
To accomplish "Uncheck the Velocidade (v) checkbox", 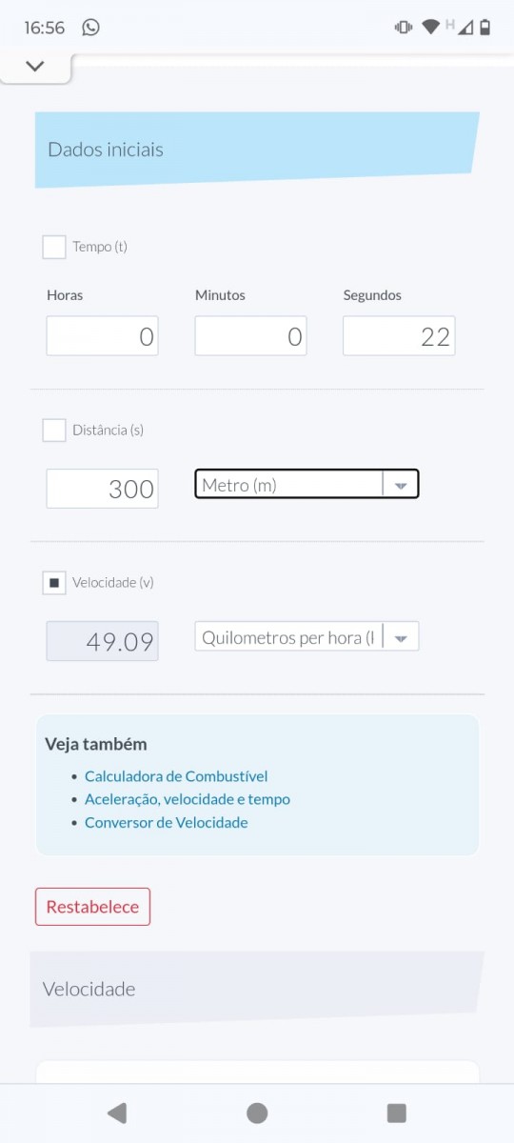I will coord(54,582).
